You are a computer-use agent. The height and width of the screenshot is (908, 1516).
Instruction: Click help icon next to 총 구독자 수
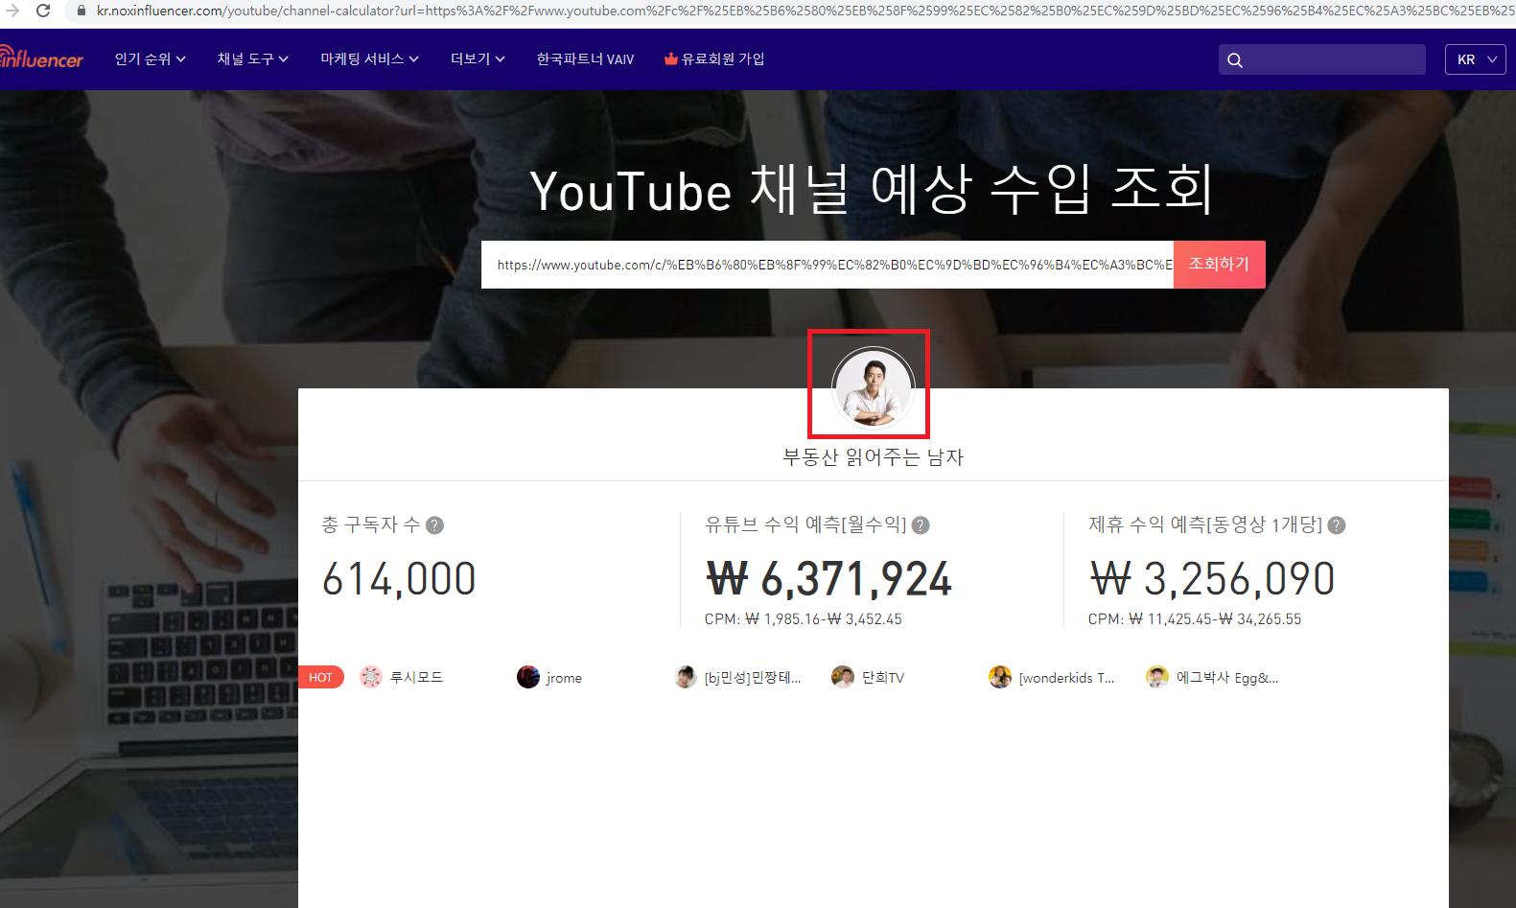pyautogui.click(x=434, y=525)
